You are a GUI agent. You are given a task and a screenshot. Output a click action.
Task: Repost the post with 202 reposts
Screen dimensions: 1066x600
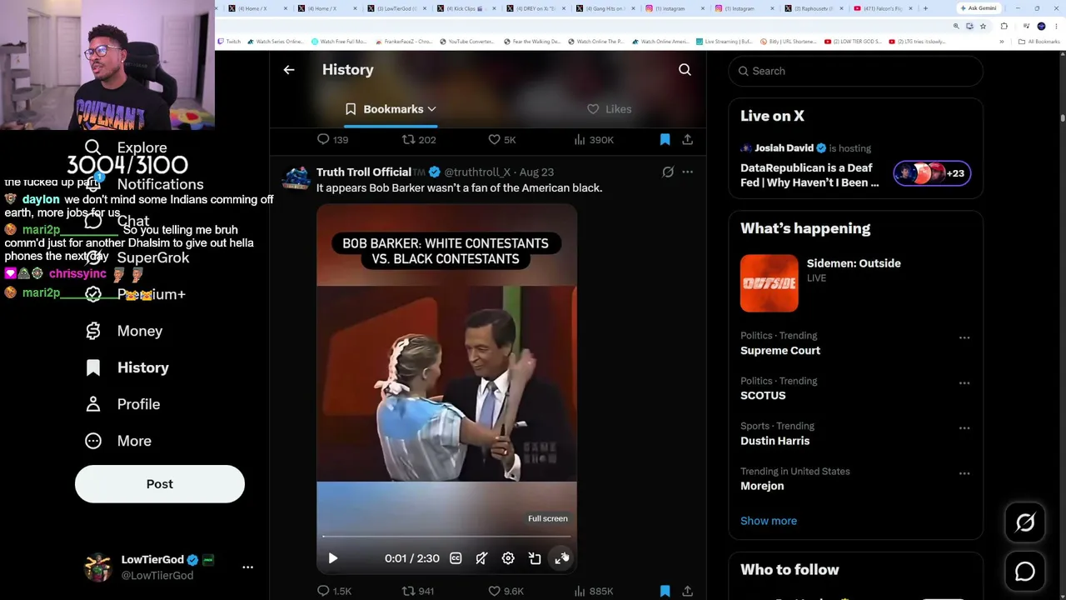coord(419,140)
